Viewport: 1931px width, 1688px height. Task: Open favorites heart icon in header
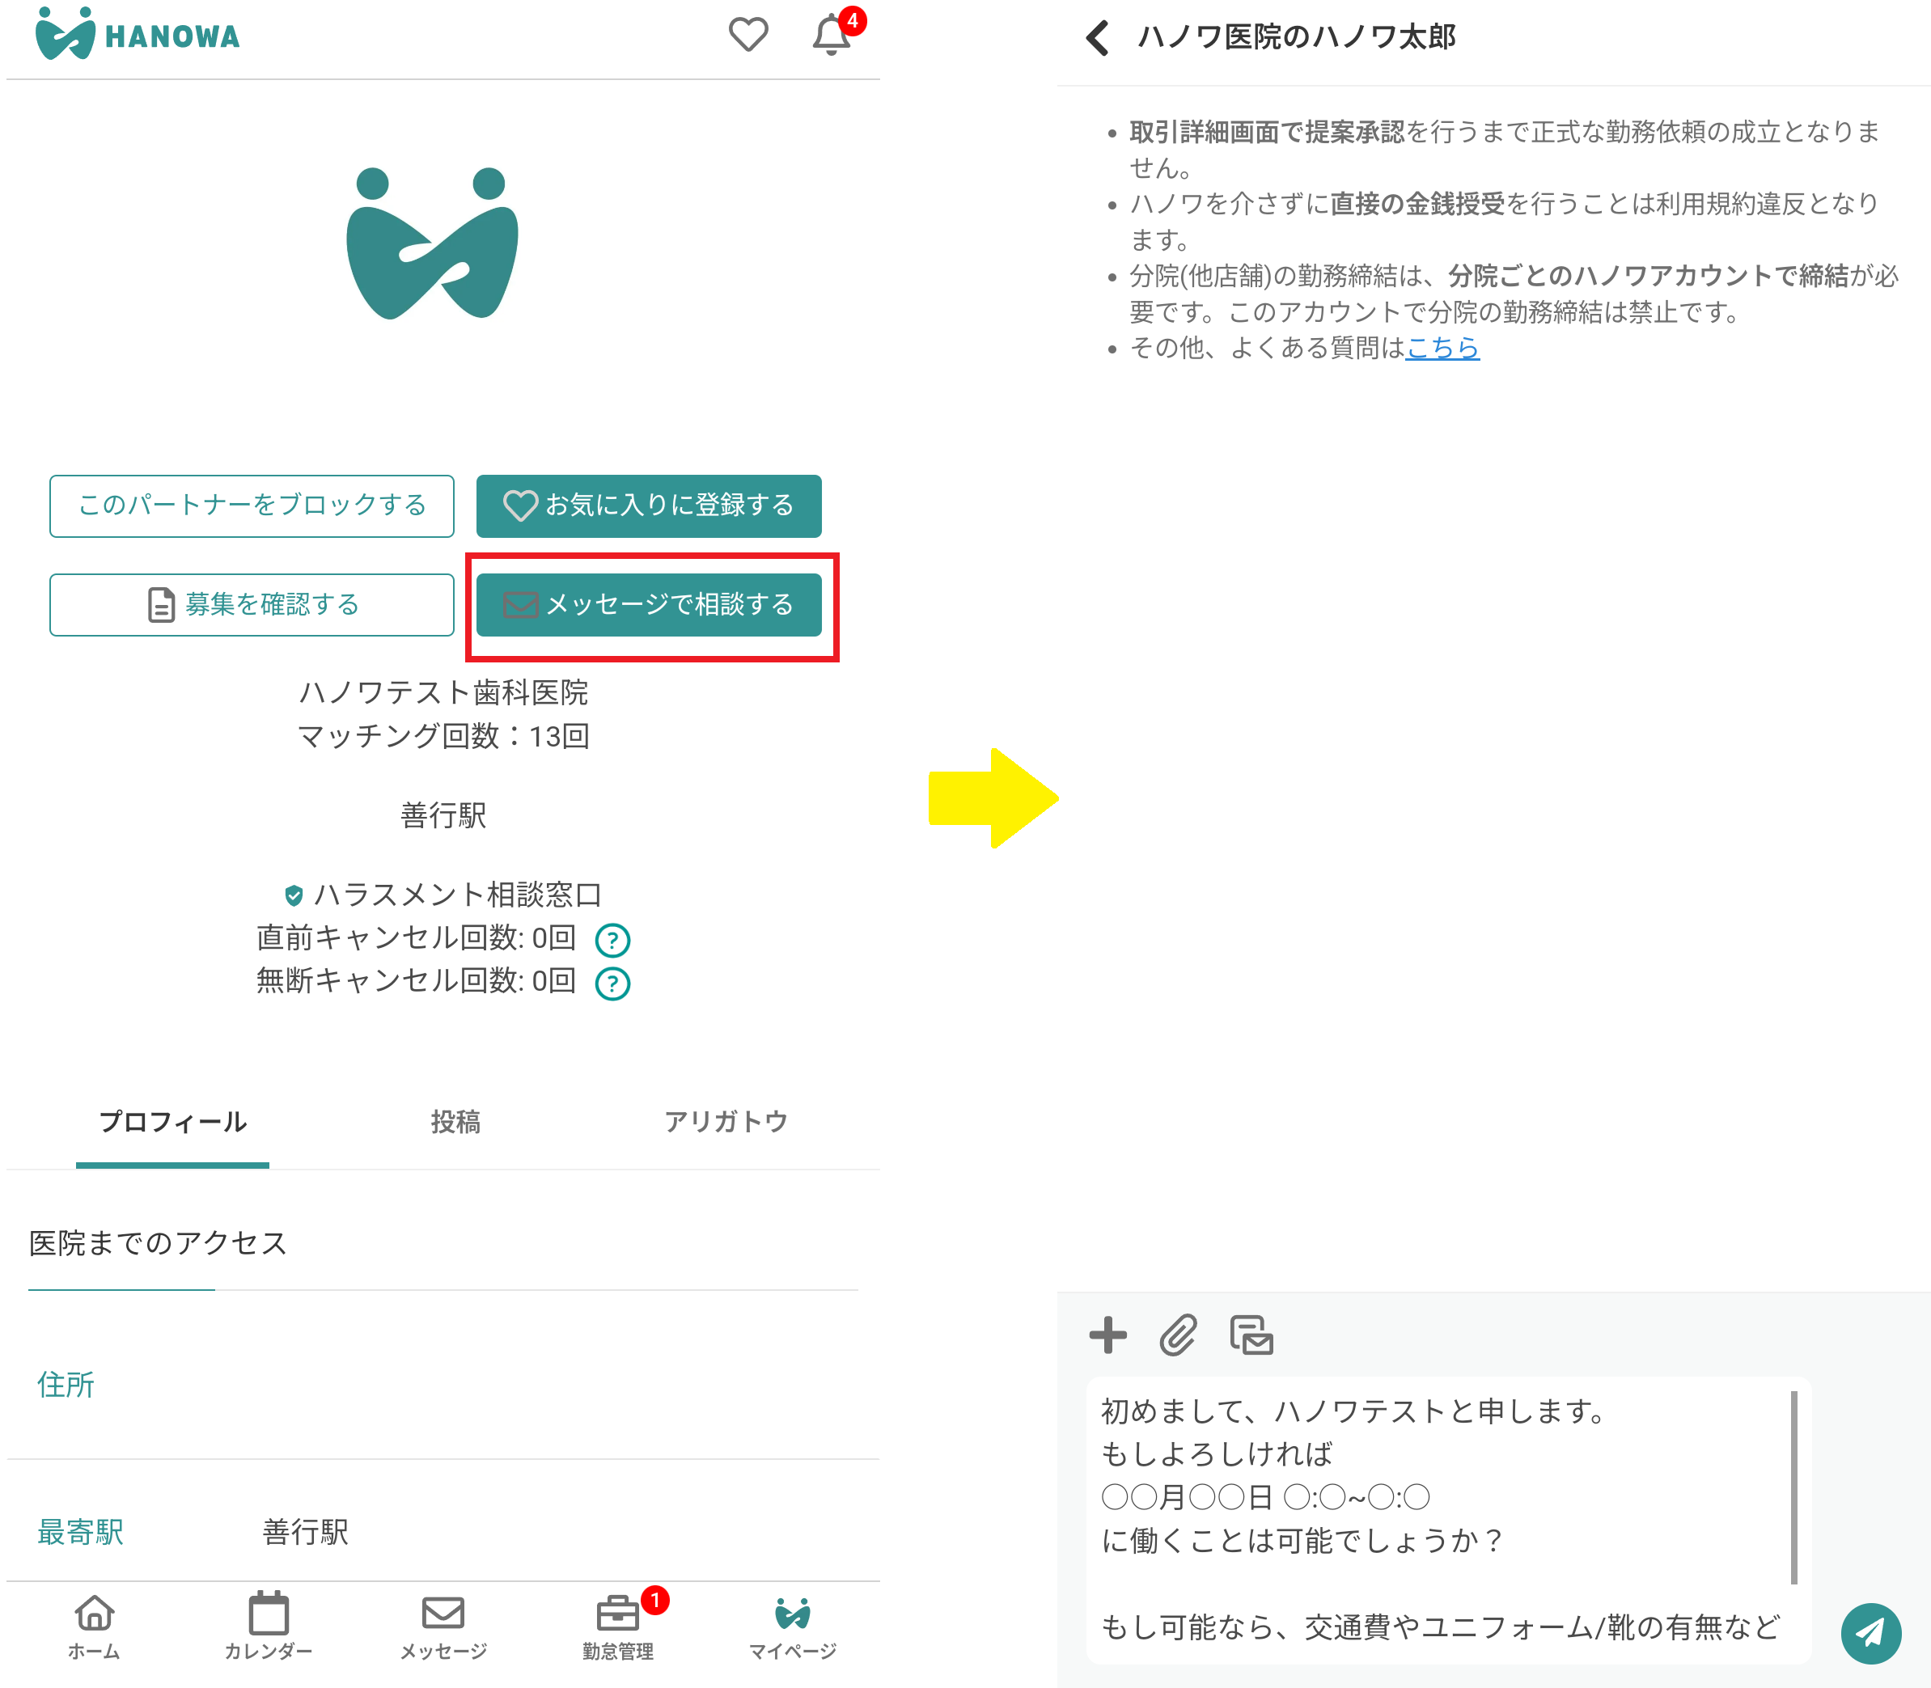[748, 35]
